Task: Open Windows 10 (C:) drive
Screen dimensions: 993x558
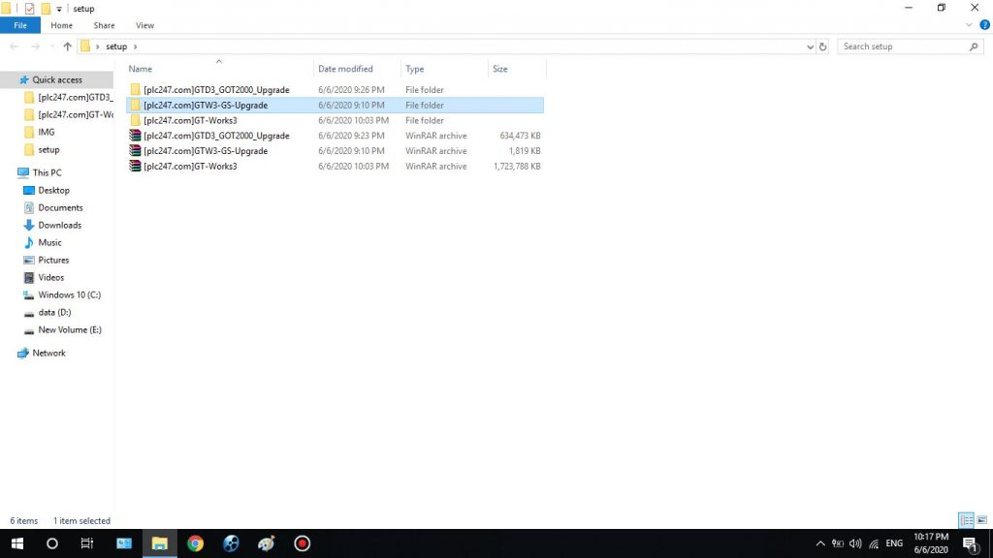Action: (69, 294)
